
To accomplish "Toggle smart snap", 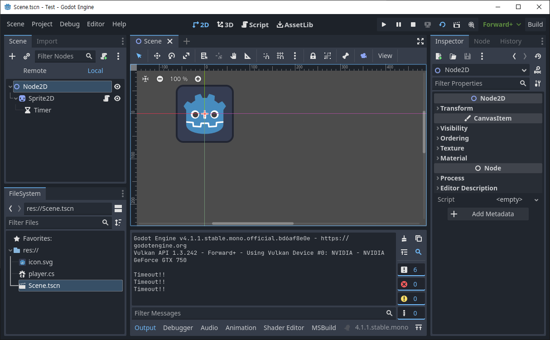I will click(x=266, y=56).
